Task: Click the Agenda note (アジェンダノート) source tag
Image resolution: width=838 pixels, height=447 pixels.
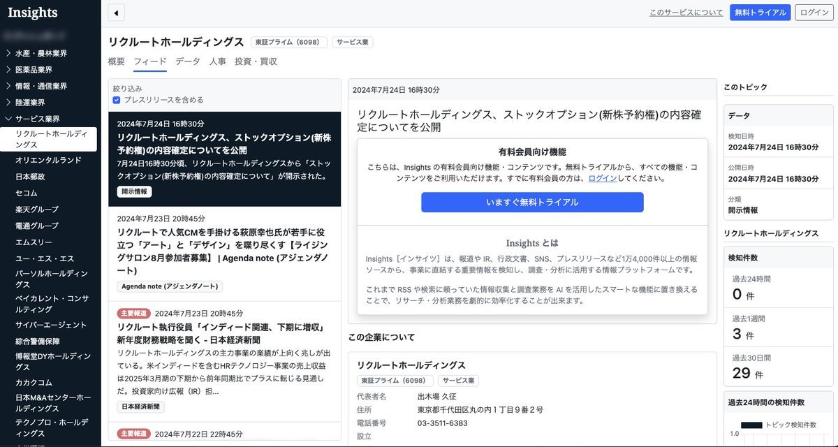Action: [170, 286]
